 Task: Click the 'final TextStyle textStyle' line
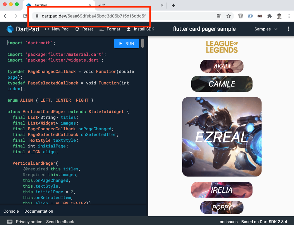[45, 140]
